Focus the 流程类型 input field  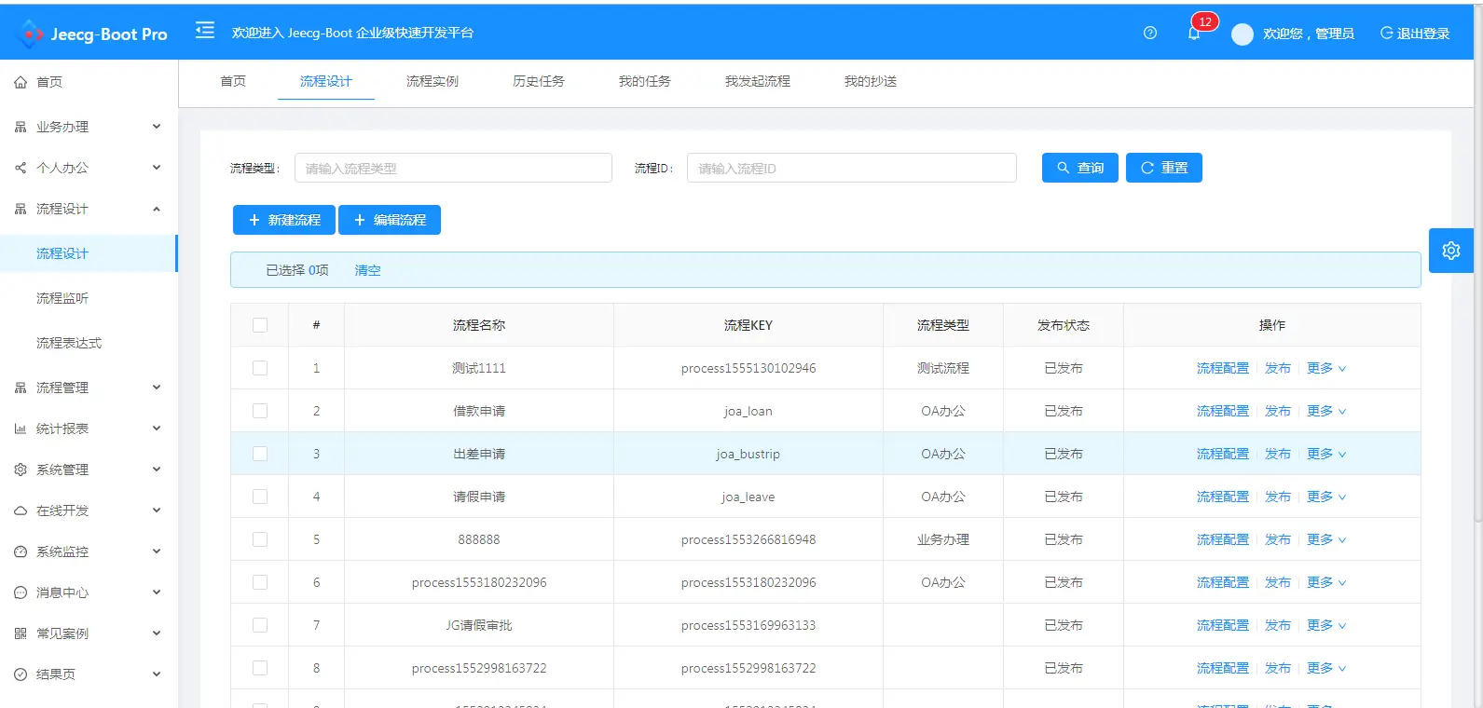coord(453,168)
